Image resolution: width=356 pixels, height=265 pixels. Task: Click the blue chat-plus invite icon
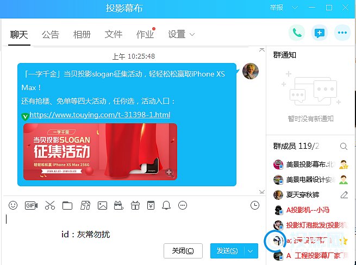pyautogui.click(x=320, y=33)
